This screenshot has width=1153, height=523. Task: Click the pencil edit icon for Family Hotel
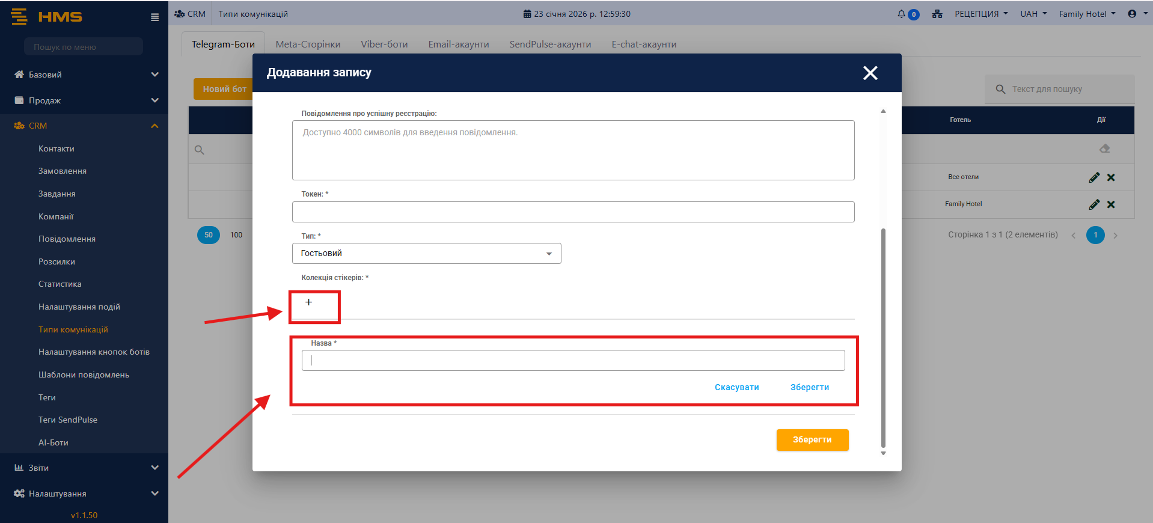1094,204
